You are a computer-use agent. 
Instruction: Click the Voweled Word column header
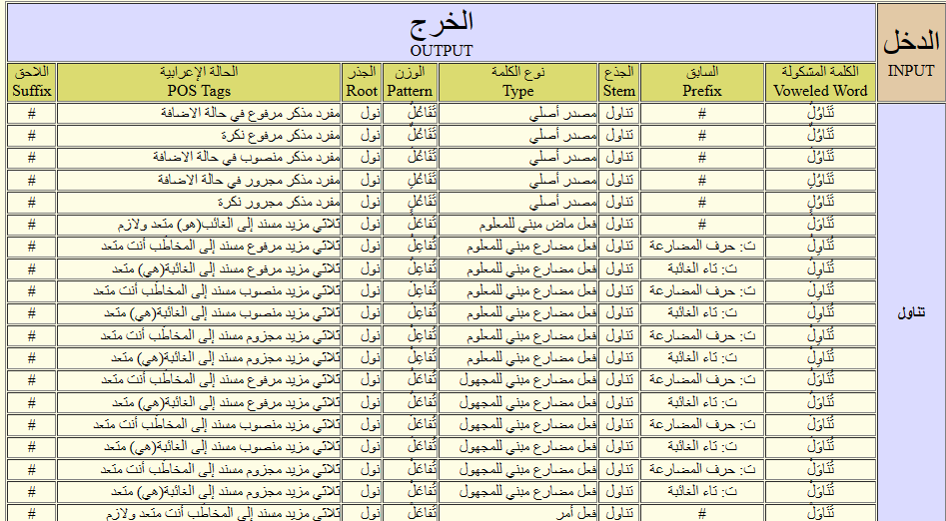820,81
